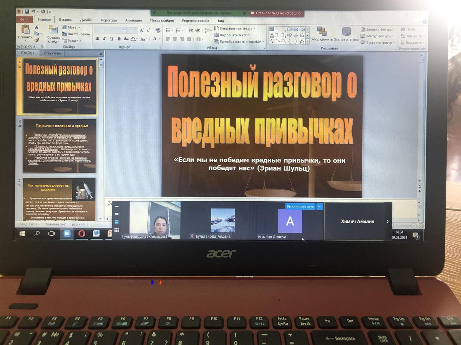Switch to the Вставка ribbon tab
Screen dimensions: 461x345
click(65, 20)
